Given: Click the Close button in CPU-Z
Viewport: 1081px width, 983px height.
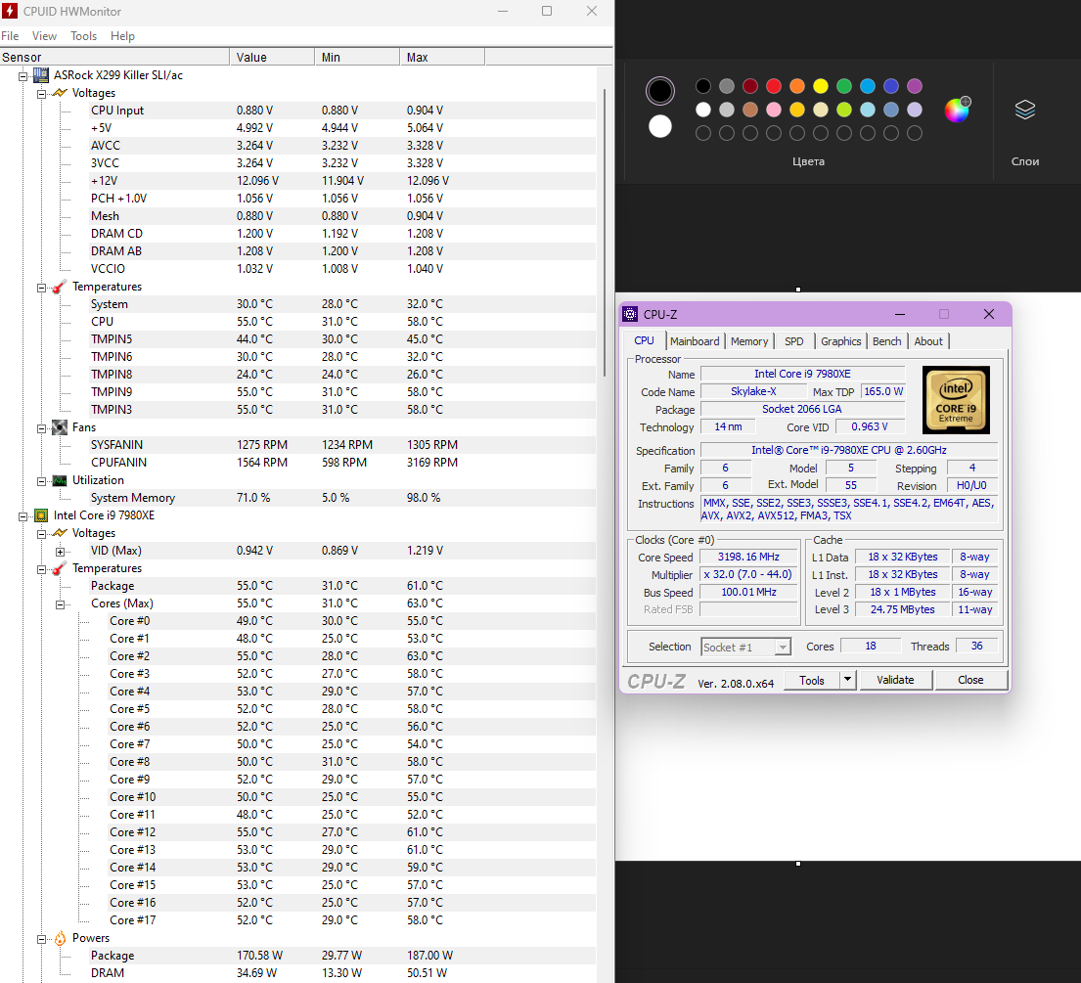Looking at the screenshot, I should coord(970,680).
